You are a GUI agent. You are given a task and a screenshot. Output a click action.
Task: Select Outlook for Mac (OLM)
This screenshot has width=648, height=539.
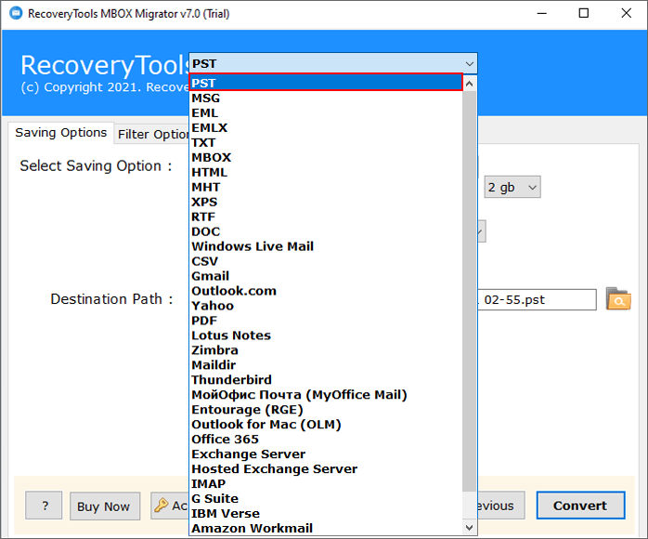326,425
